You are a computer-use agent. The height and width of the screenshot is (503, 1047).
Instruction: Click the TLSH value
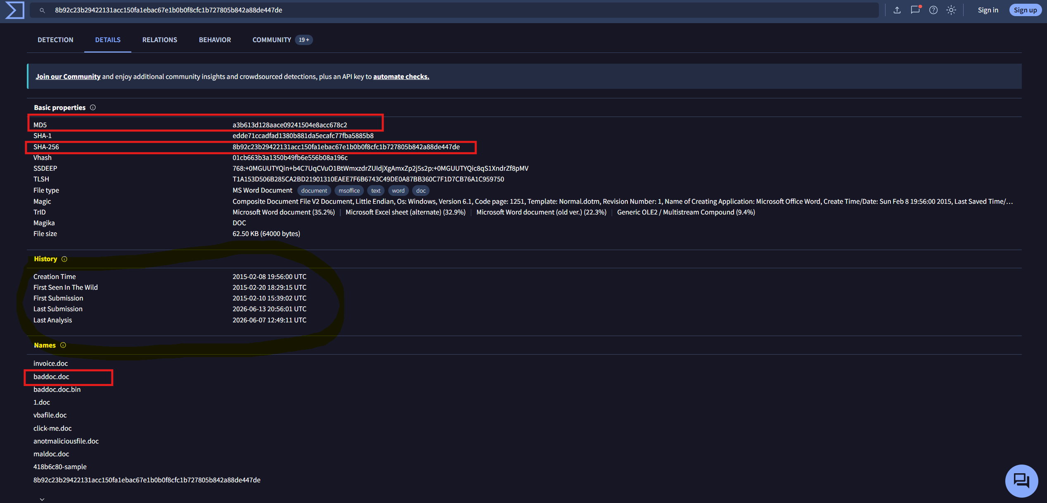[x=368, y=179]
